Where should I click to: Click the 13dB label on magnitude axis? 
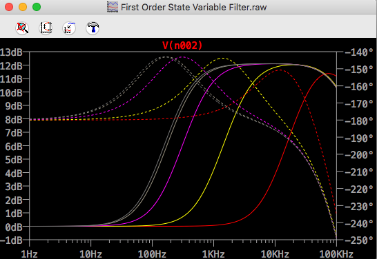click(x=11, y=52)
